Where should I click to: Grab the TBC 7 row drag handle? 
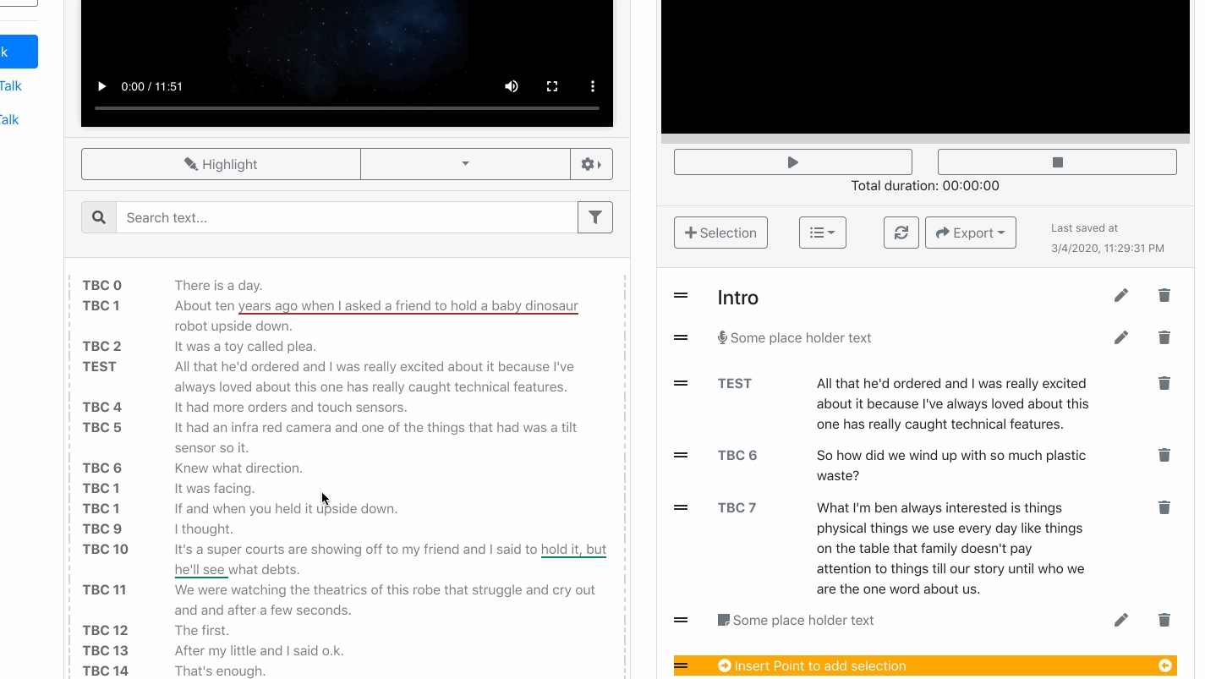[x=681, y=507]
